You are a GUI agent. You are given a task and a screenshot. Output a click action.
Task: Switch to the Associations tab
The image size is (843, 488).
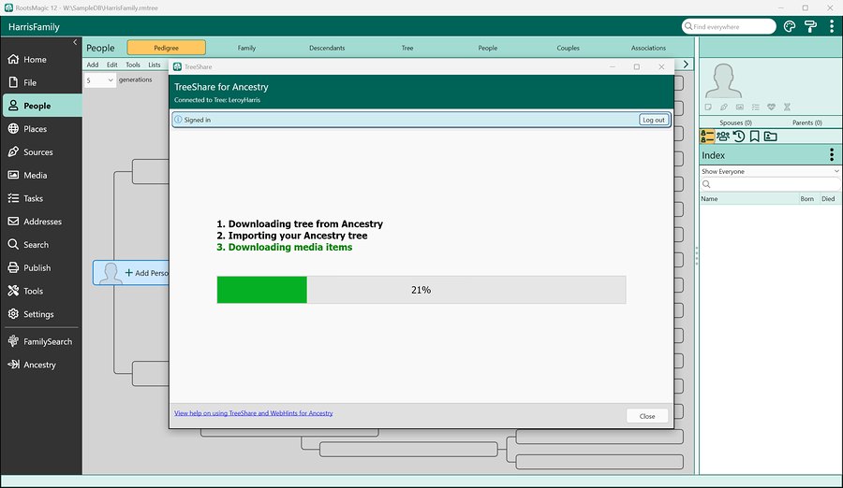pos(648,48)
